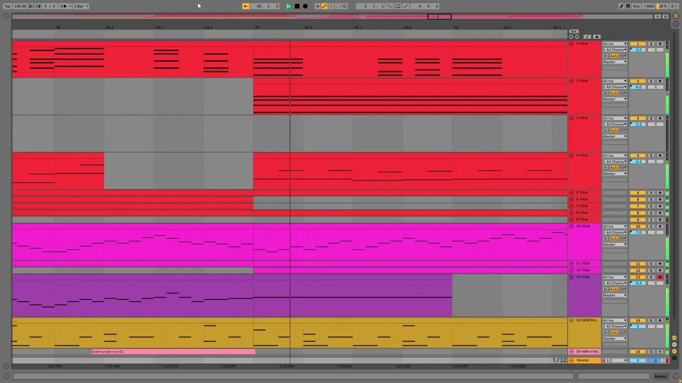Start playback with the green Play button
The height and width of the screenshot is (383, 682).
click(289, 6)
